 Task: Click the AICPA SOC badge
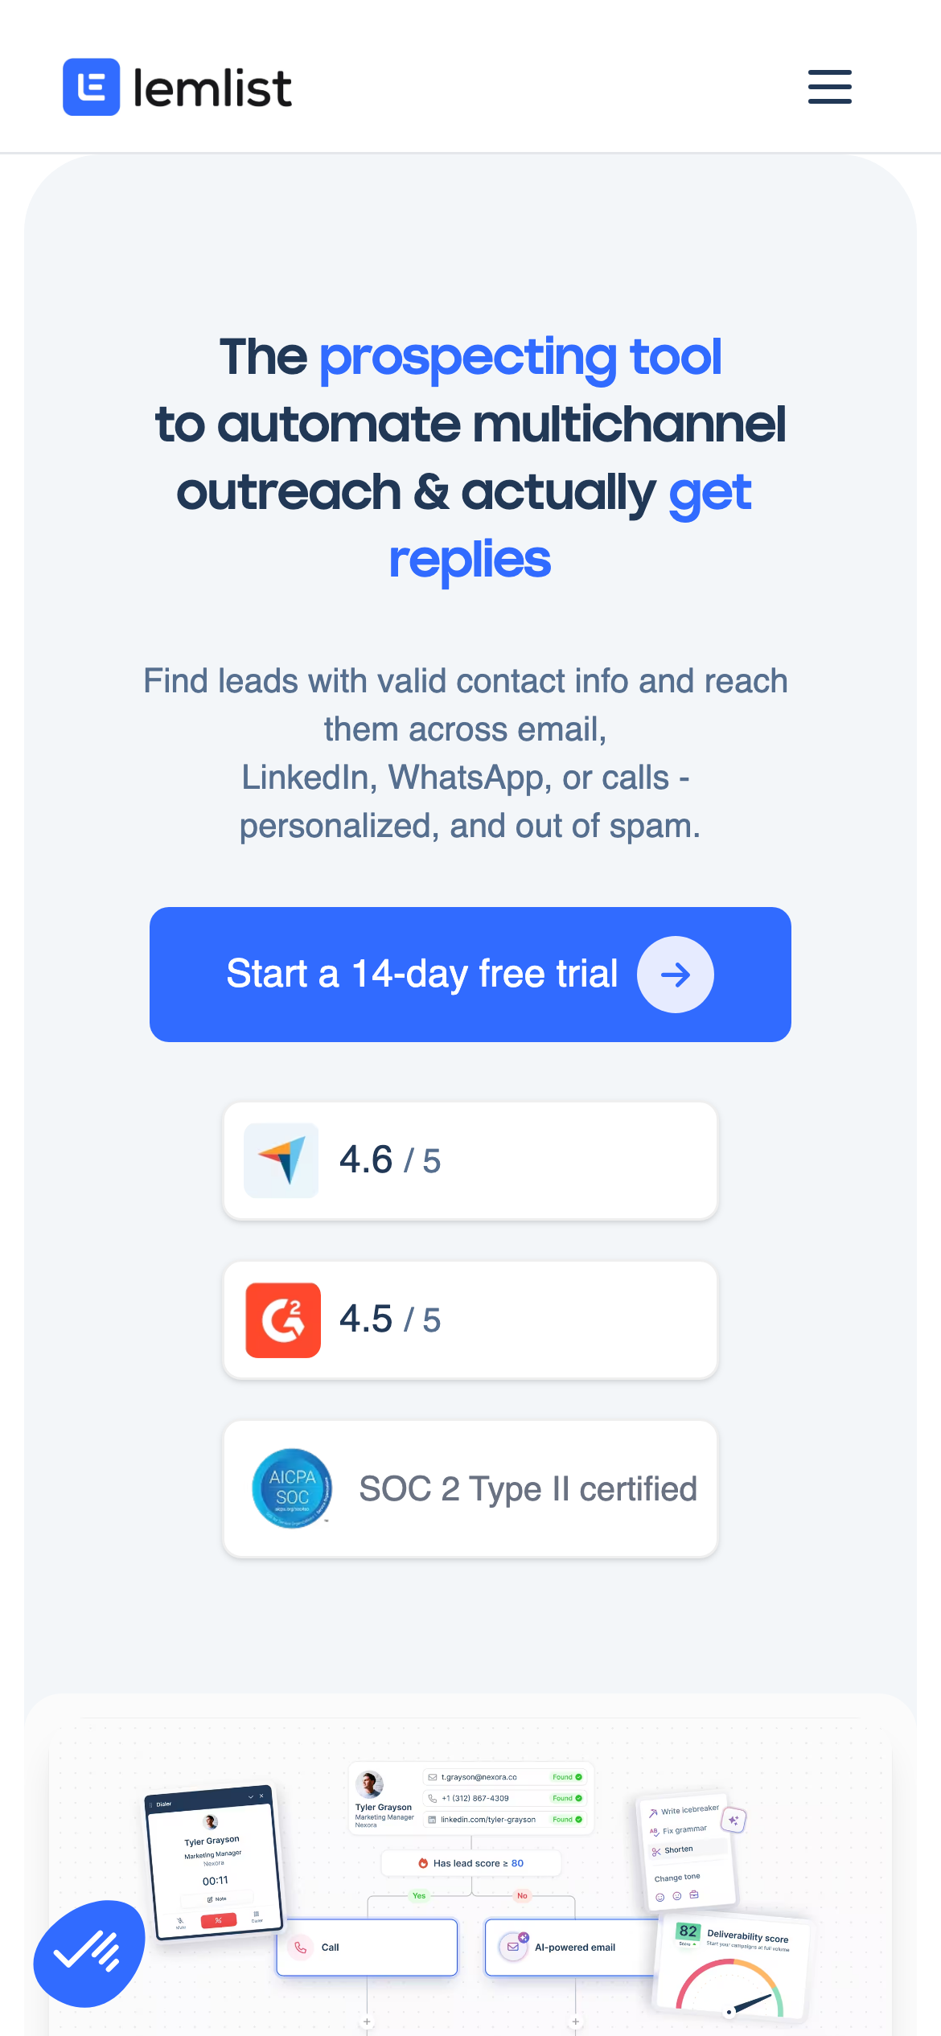(291, 1488)
